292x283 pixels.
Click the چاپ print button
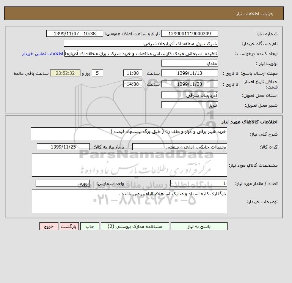coord(90,226)
